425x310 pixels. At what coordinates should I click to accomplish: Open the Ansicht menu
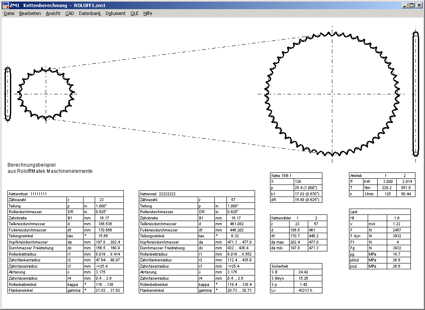(53, 13)
